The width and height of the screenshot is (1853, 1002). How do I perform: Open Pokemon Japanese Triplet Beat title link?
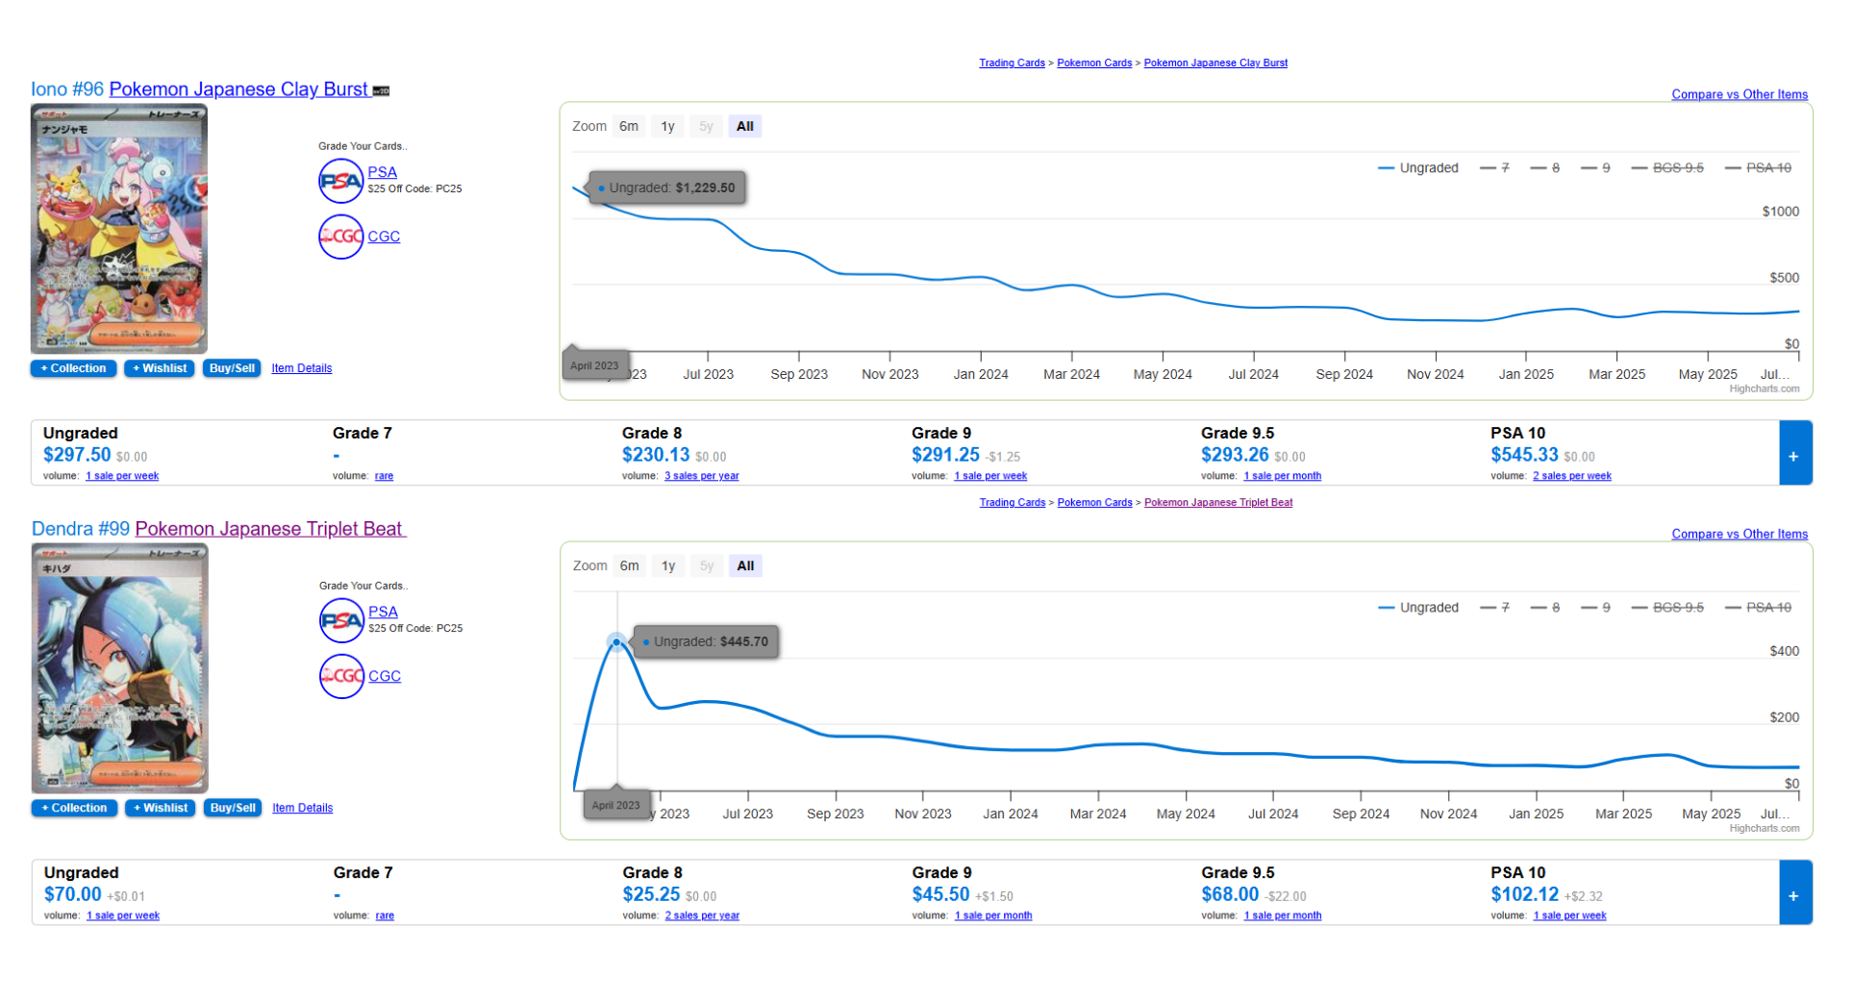270,529
